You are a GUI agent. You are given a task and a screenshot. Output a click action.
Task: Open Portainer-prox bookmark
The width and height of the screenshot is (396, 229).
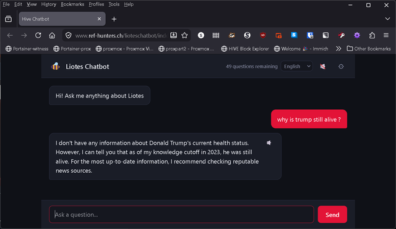[72, 49]
